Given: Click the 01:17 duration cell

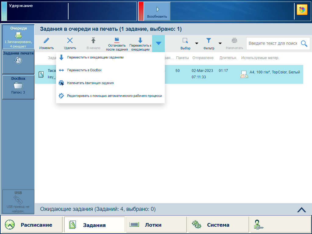Looking at the screenshot, I should point(223,71).
